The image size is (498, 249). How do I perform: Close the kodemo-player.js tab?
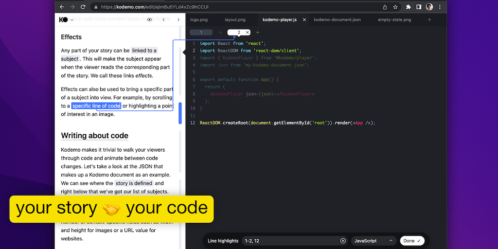click(304, 19)
